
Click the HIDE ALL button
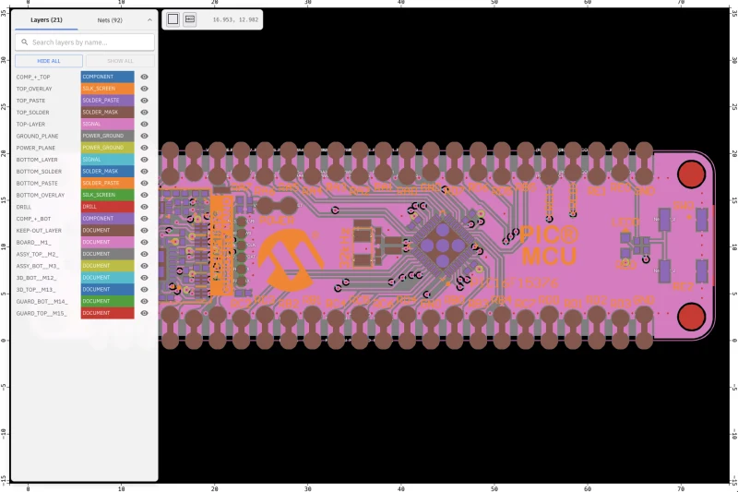click(49, 61)
